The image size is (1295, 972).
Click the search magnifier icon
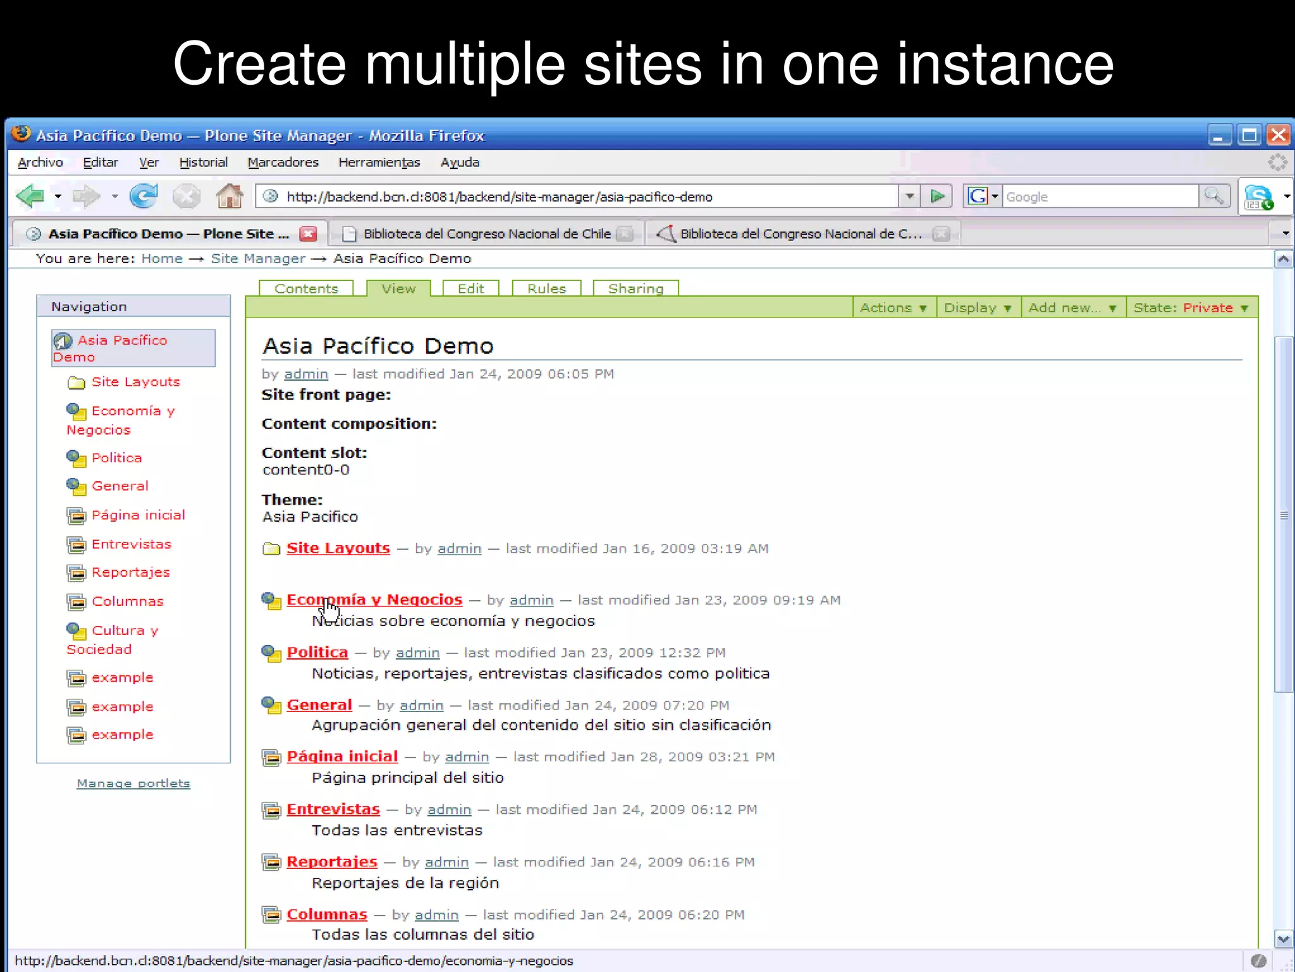pos(1213,196)
